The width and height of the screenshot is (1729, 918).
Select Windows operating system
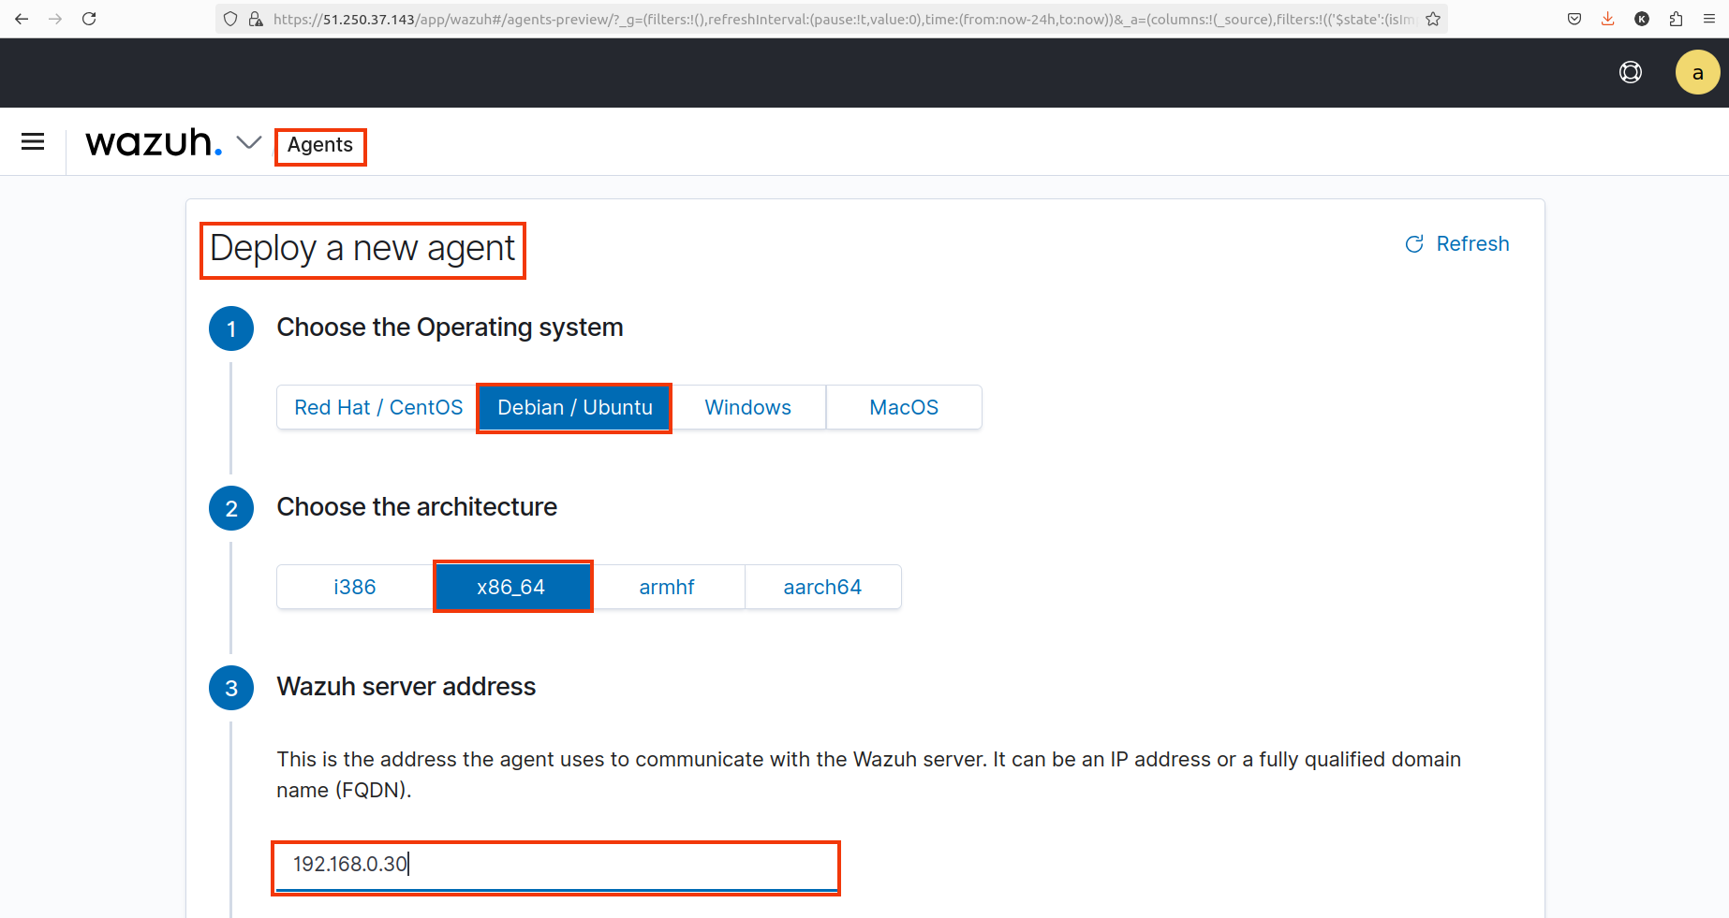coord(748,407)
